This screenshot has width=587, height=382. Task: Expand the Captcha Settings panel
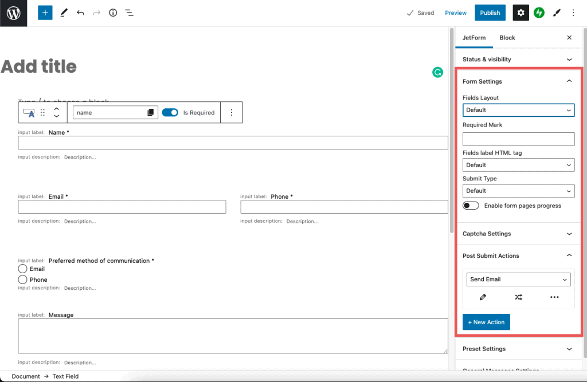(x=518, y=234)
